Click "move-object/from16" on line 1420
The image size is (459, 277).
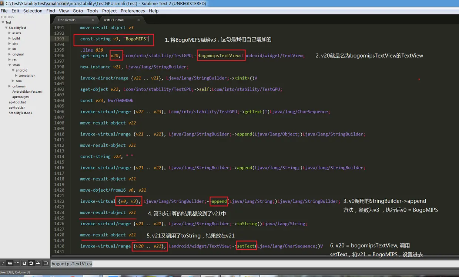coord(103,190)
